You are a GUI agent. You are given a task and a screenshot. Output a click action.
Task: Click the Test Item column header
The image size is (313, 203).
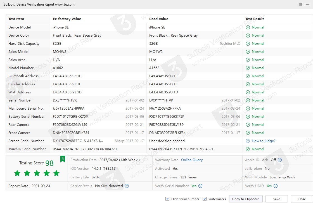[16, 19]
